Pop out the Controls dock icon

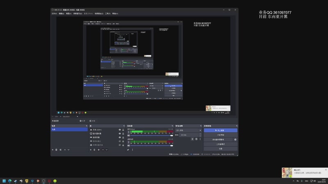coord(237,126)
